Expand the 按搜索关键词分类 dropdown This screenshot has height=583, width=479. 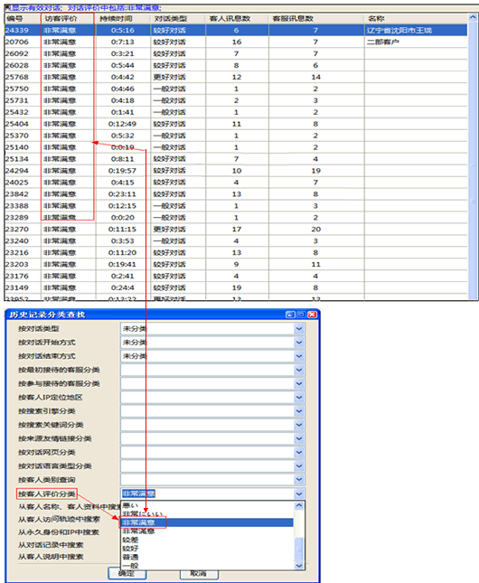tap(299, 425)
